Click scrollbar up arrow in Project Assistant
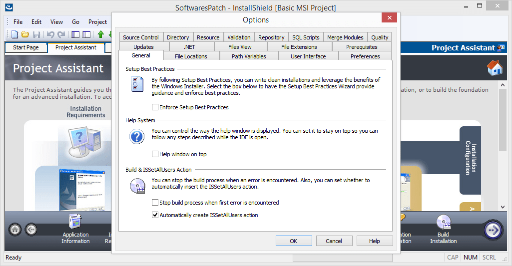 (503, 85)
